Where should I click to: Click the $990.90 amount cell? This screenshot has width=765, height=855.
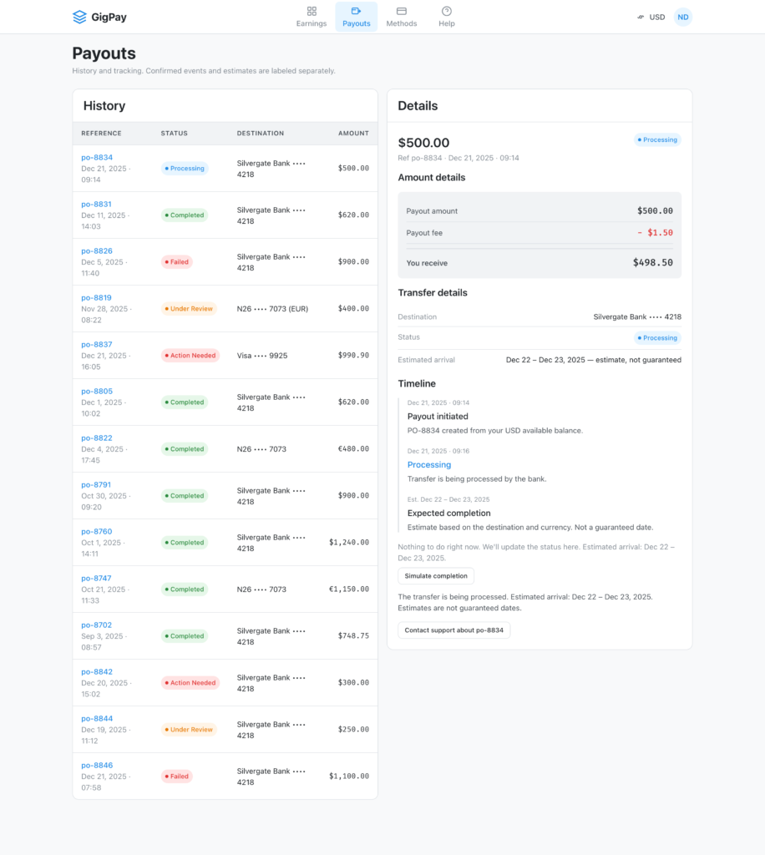(353, 356)
